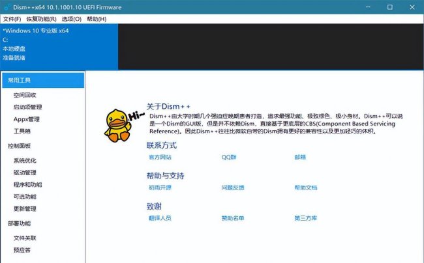Open the 恢复功能(R) menu
Image resolution: width=424 pixels, height=263 pixels.
41,19
